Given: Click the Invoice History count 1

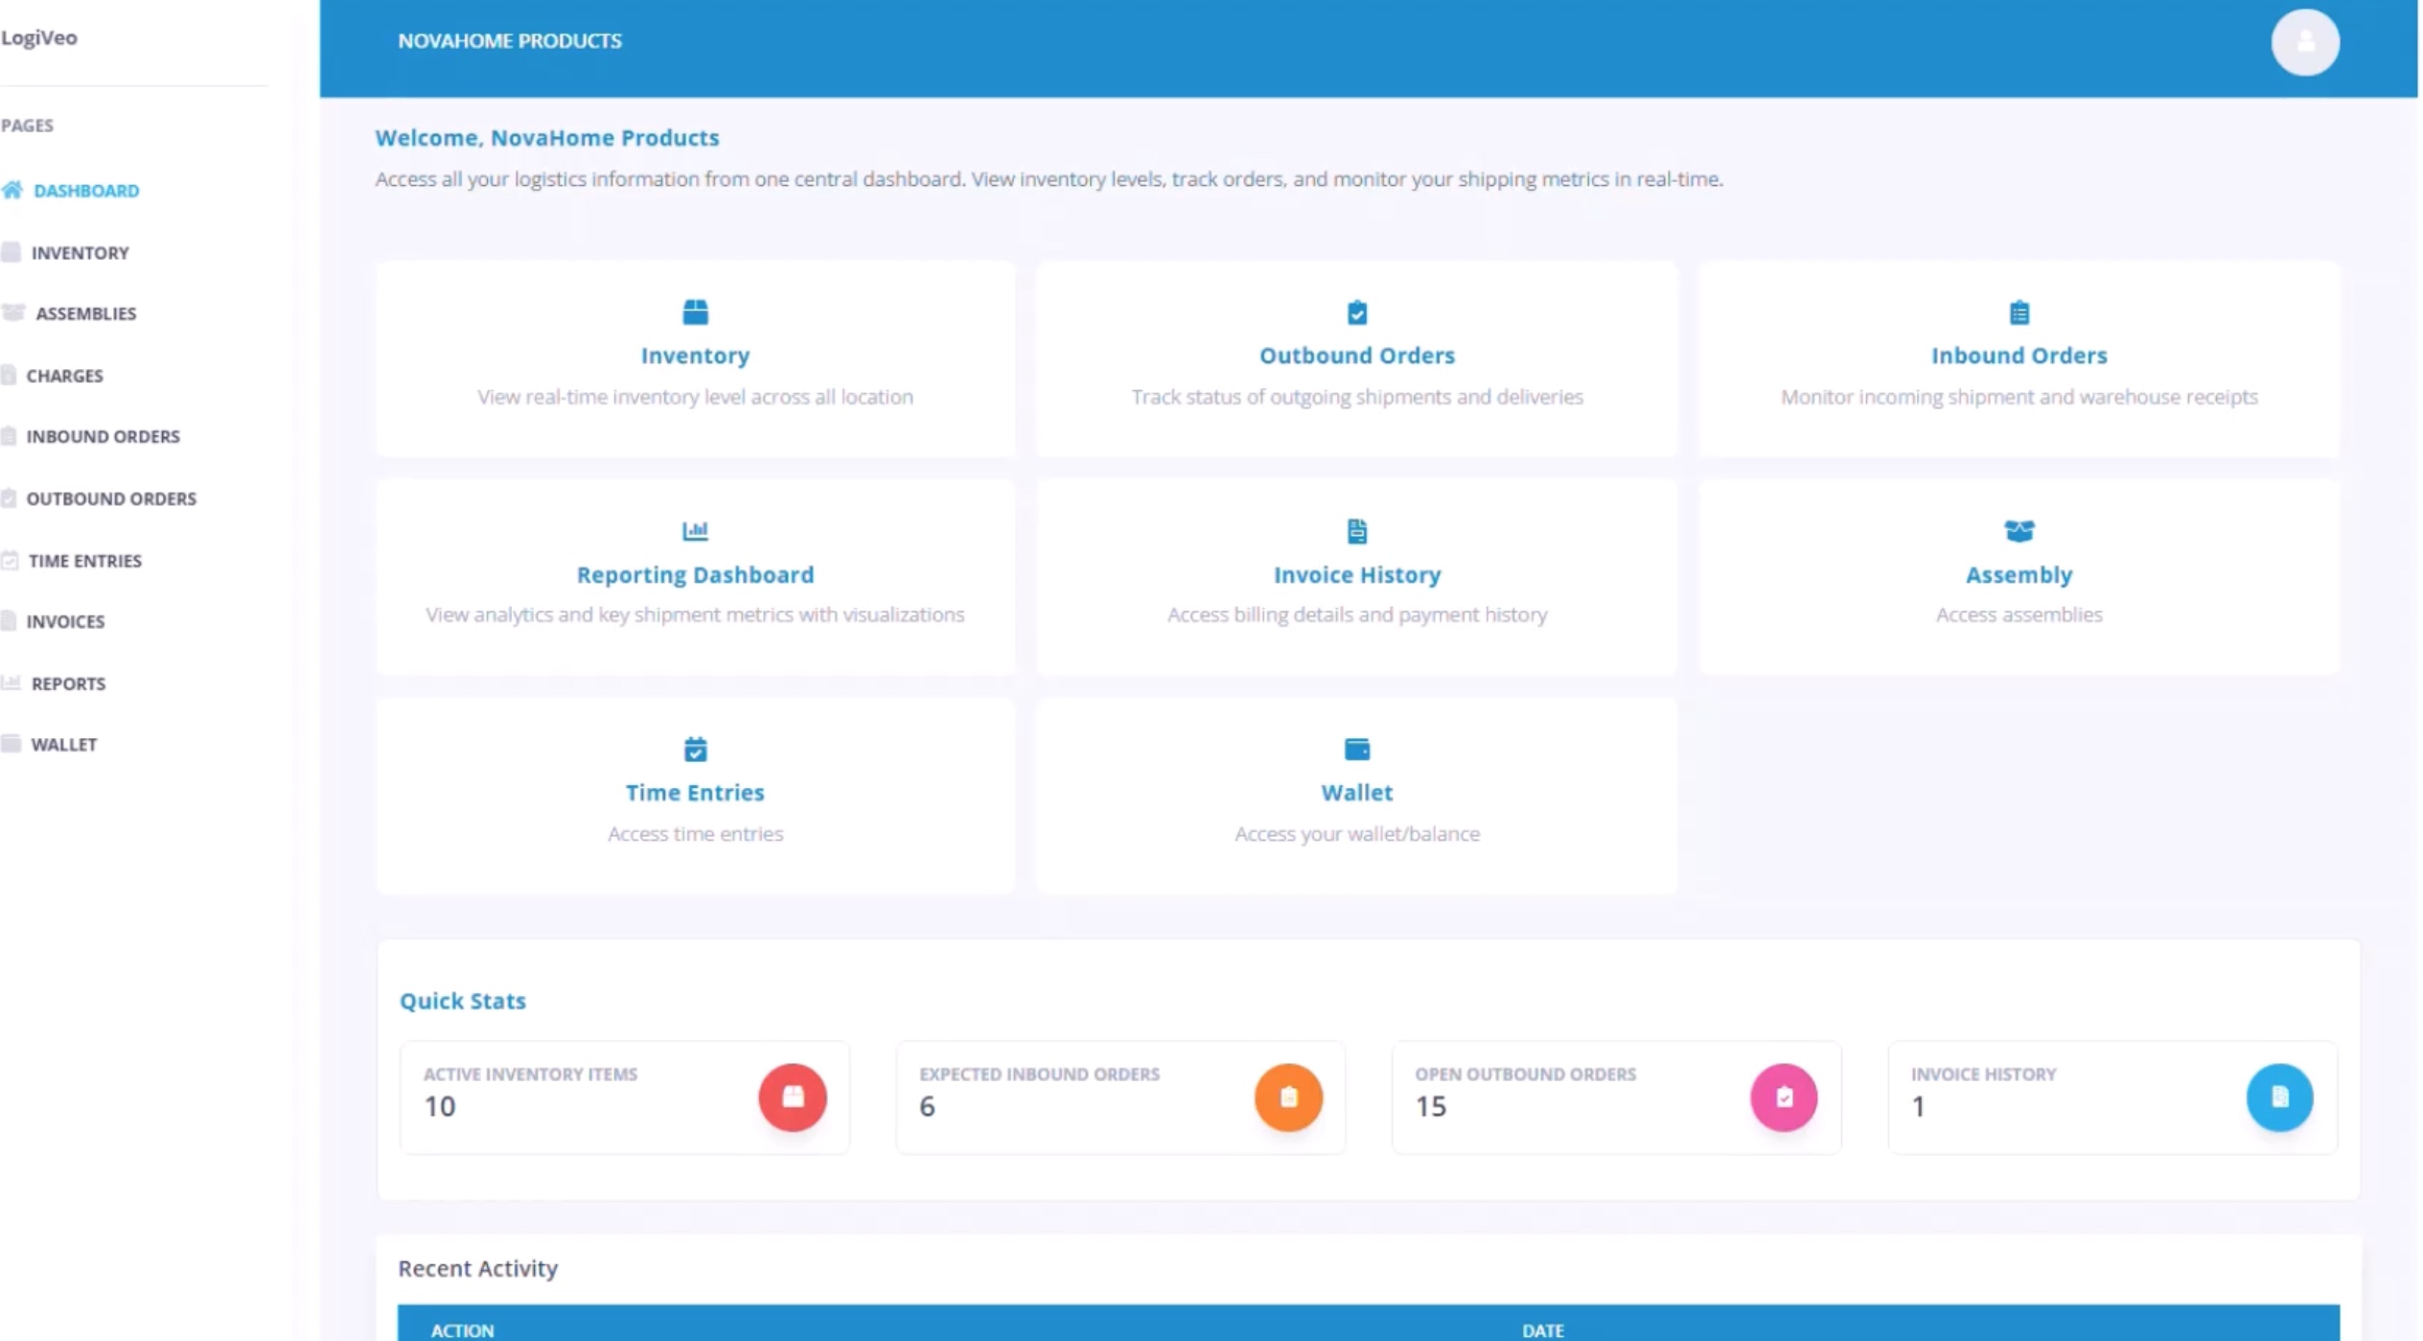Looking at the screenshot, I should point(1917,1105).
